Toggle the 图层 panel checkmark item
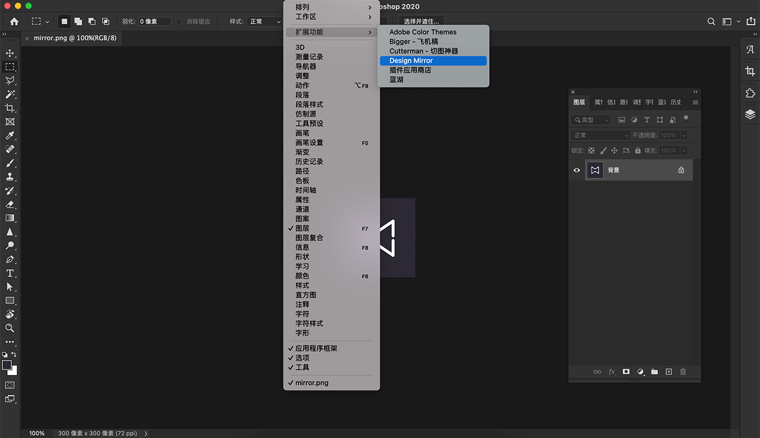 (x=302, y=228)
